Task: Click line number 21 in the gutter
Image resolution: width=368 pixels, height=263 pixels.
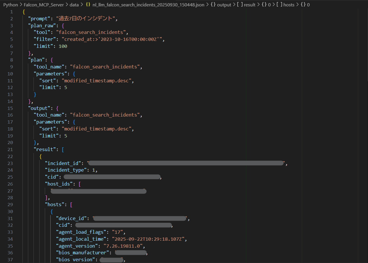Action: (x=10, y=149)
